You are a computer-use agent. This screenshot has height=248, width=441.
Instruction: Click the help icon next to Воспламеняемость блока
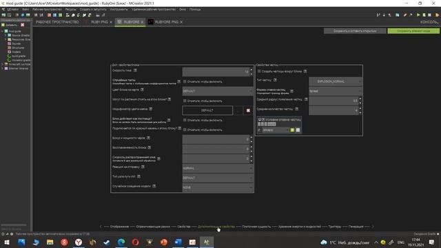(149, 147)
